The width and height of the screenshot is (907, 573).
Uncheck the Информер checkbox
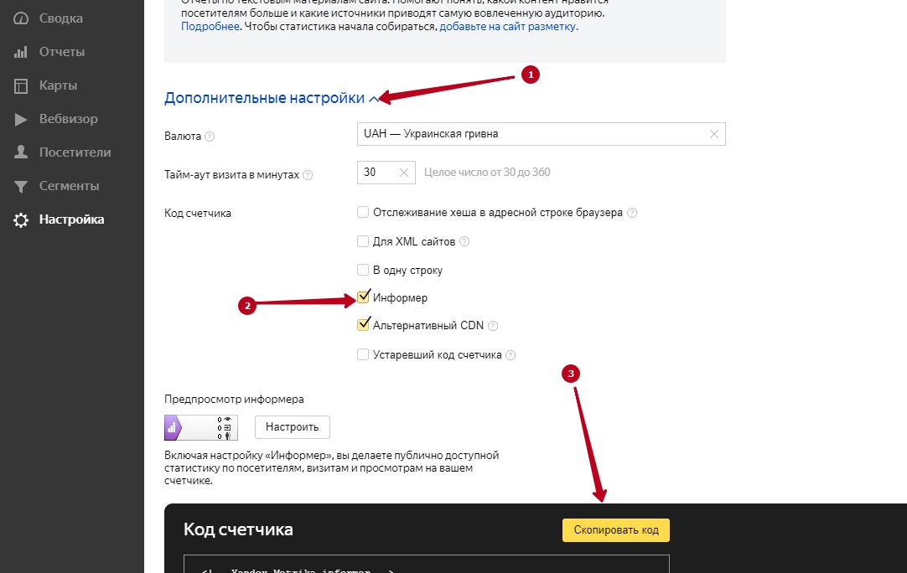tap(363, 297)
